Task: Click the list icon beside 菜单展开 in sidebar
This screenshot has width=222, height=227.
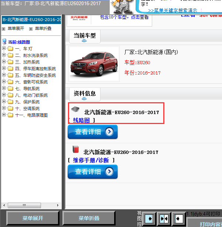Action: click(x=3, y=29)
